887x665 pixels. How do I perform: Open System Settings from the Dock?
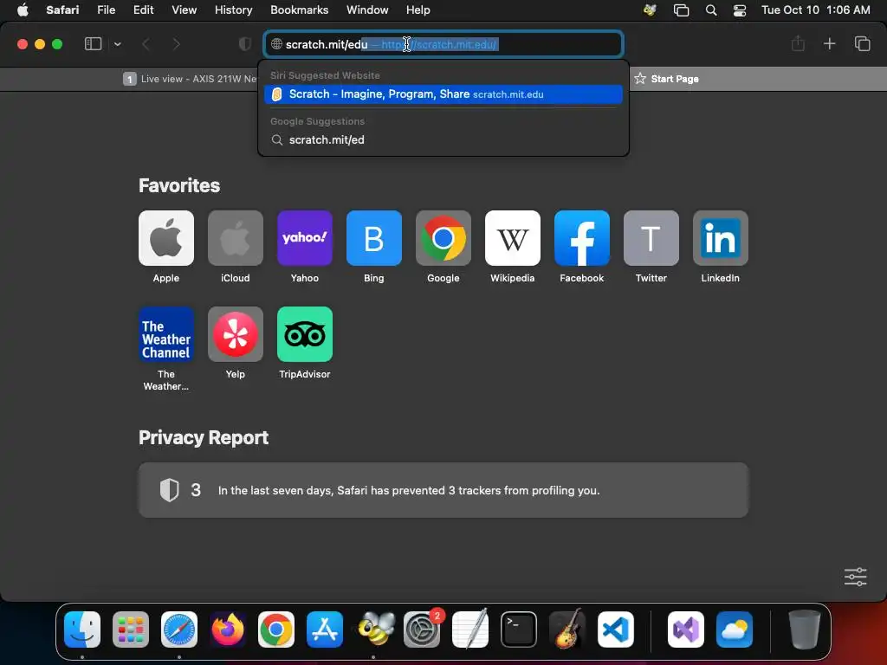[422, 629]
